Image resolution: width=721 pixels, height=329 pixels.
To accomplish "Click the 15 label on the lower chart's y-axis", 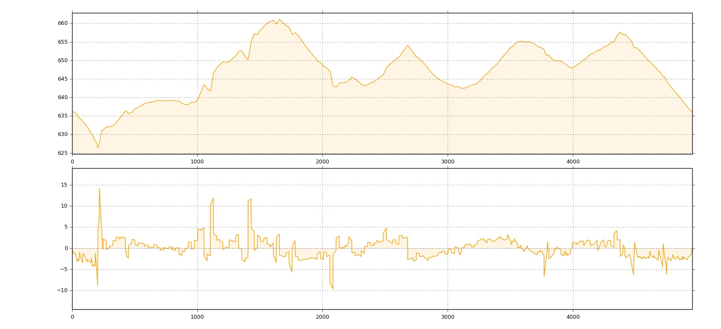I will point(64,185).
